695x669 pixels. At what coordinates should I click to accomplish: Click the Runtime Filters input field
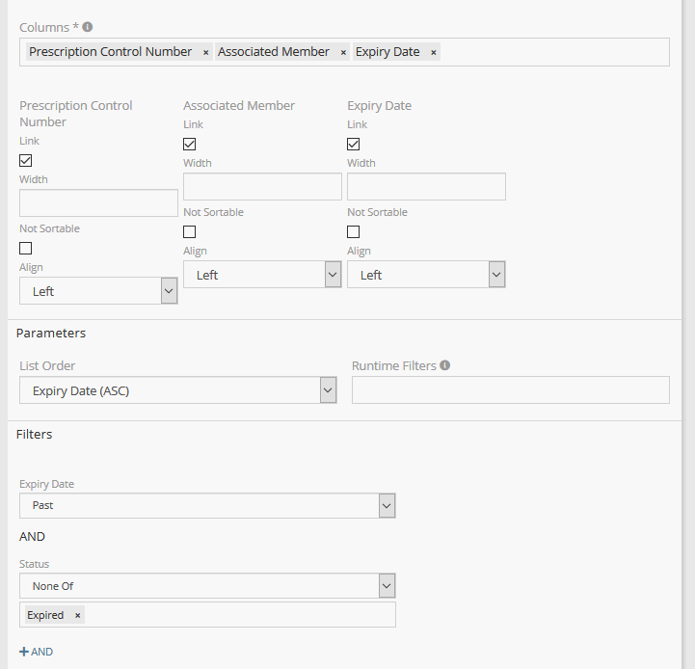(510, 390)
